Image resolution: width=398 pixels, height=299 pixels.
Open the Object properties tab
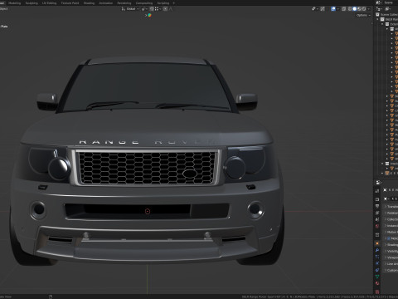(377, 243)
